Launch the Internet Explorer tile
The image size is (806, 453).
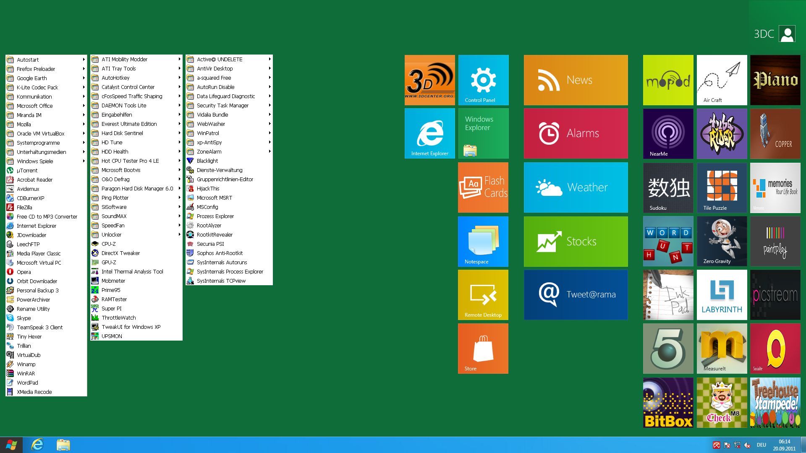pyautogui.click(x=429, y=133)
